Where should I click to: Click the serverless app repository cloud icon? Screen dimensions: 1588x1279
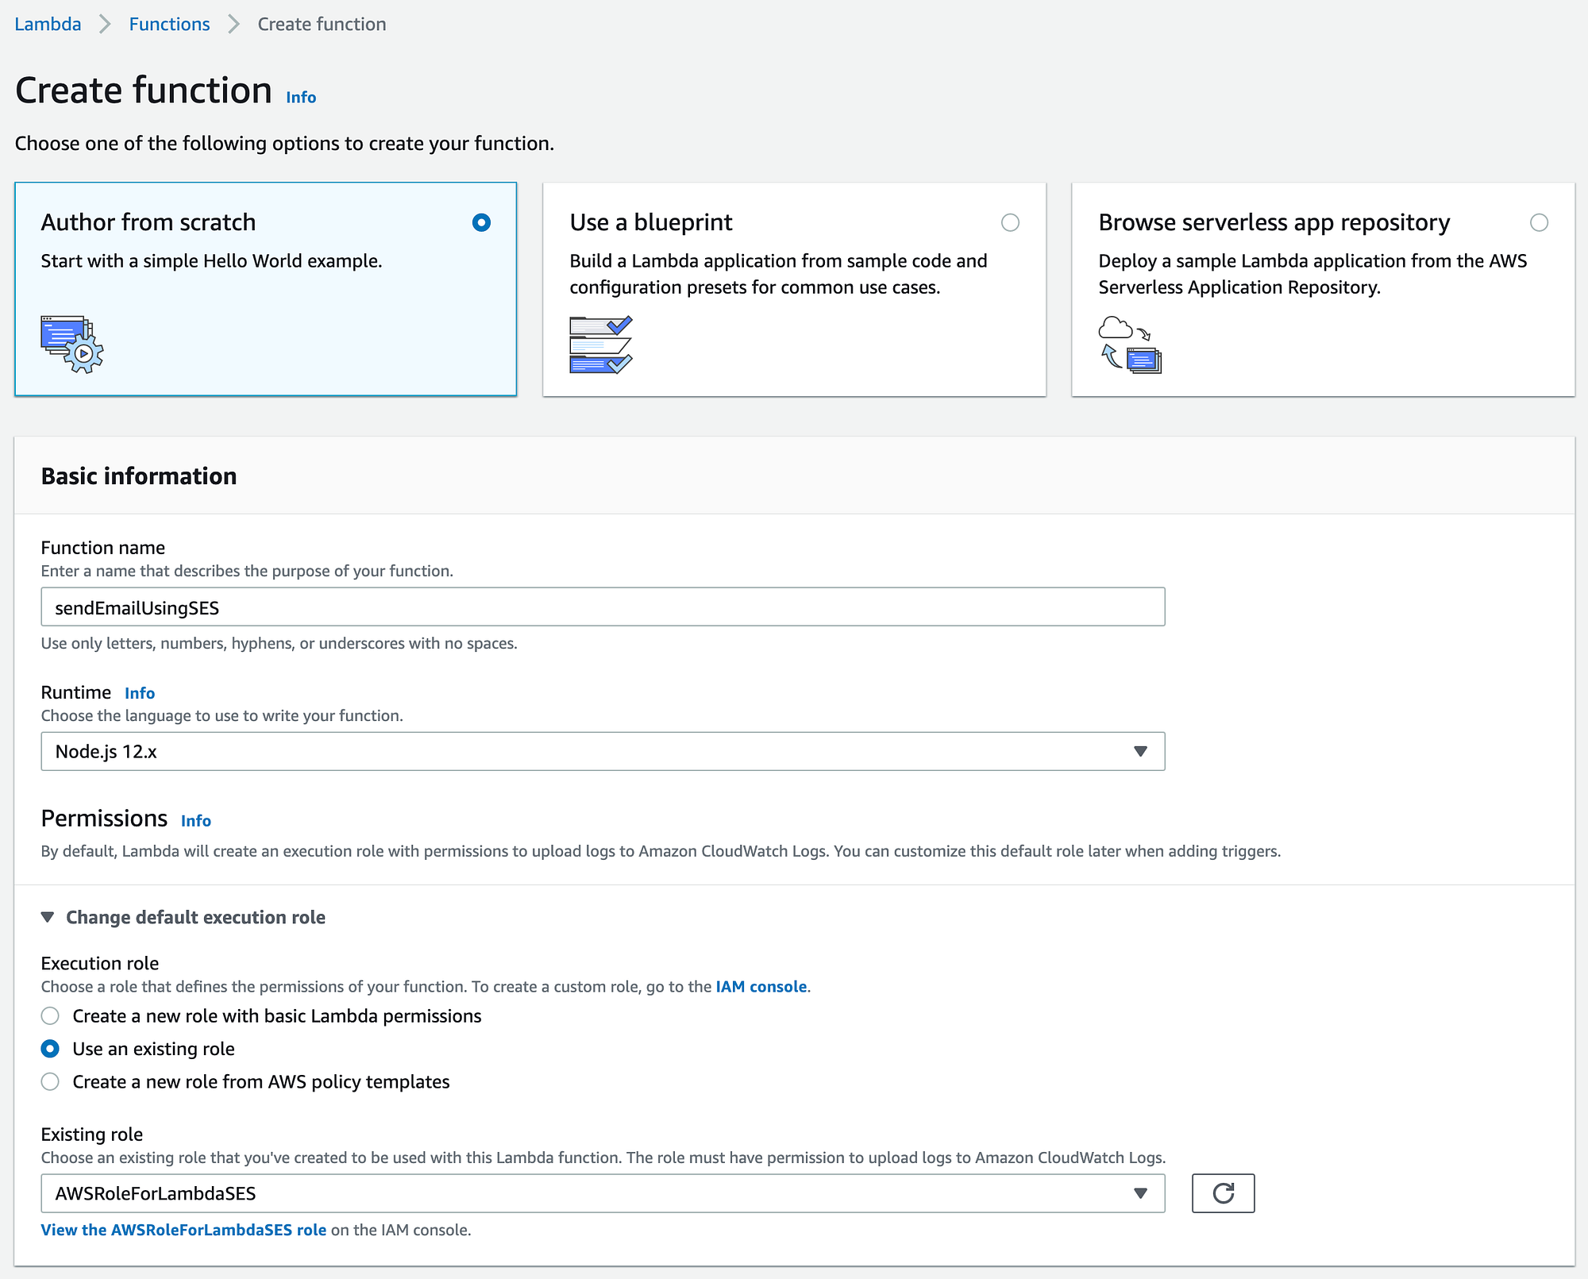1129,344
